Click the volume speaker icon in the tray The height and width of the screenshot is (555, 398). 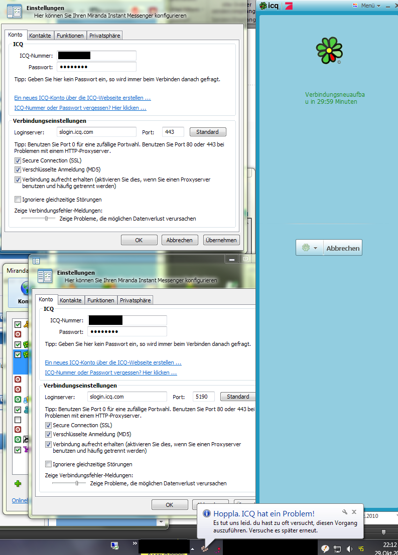pyautogui.click(x=349, y=549)
